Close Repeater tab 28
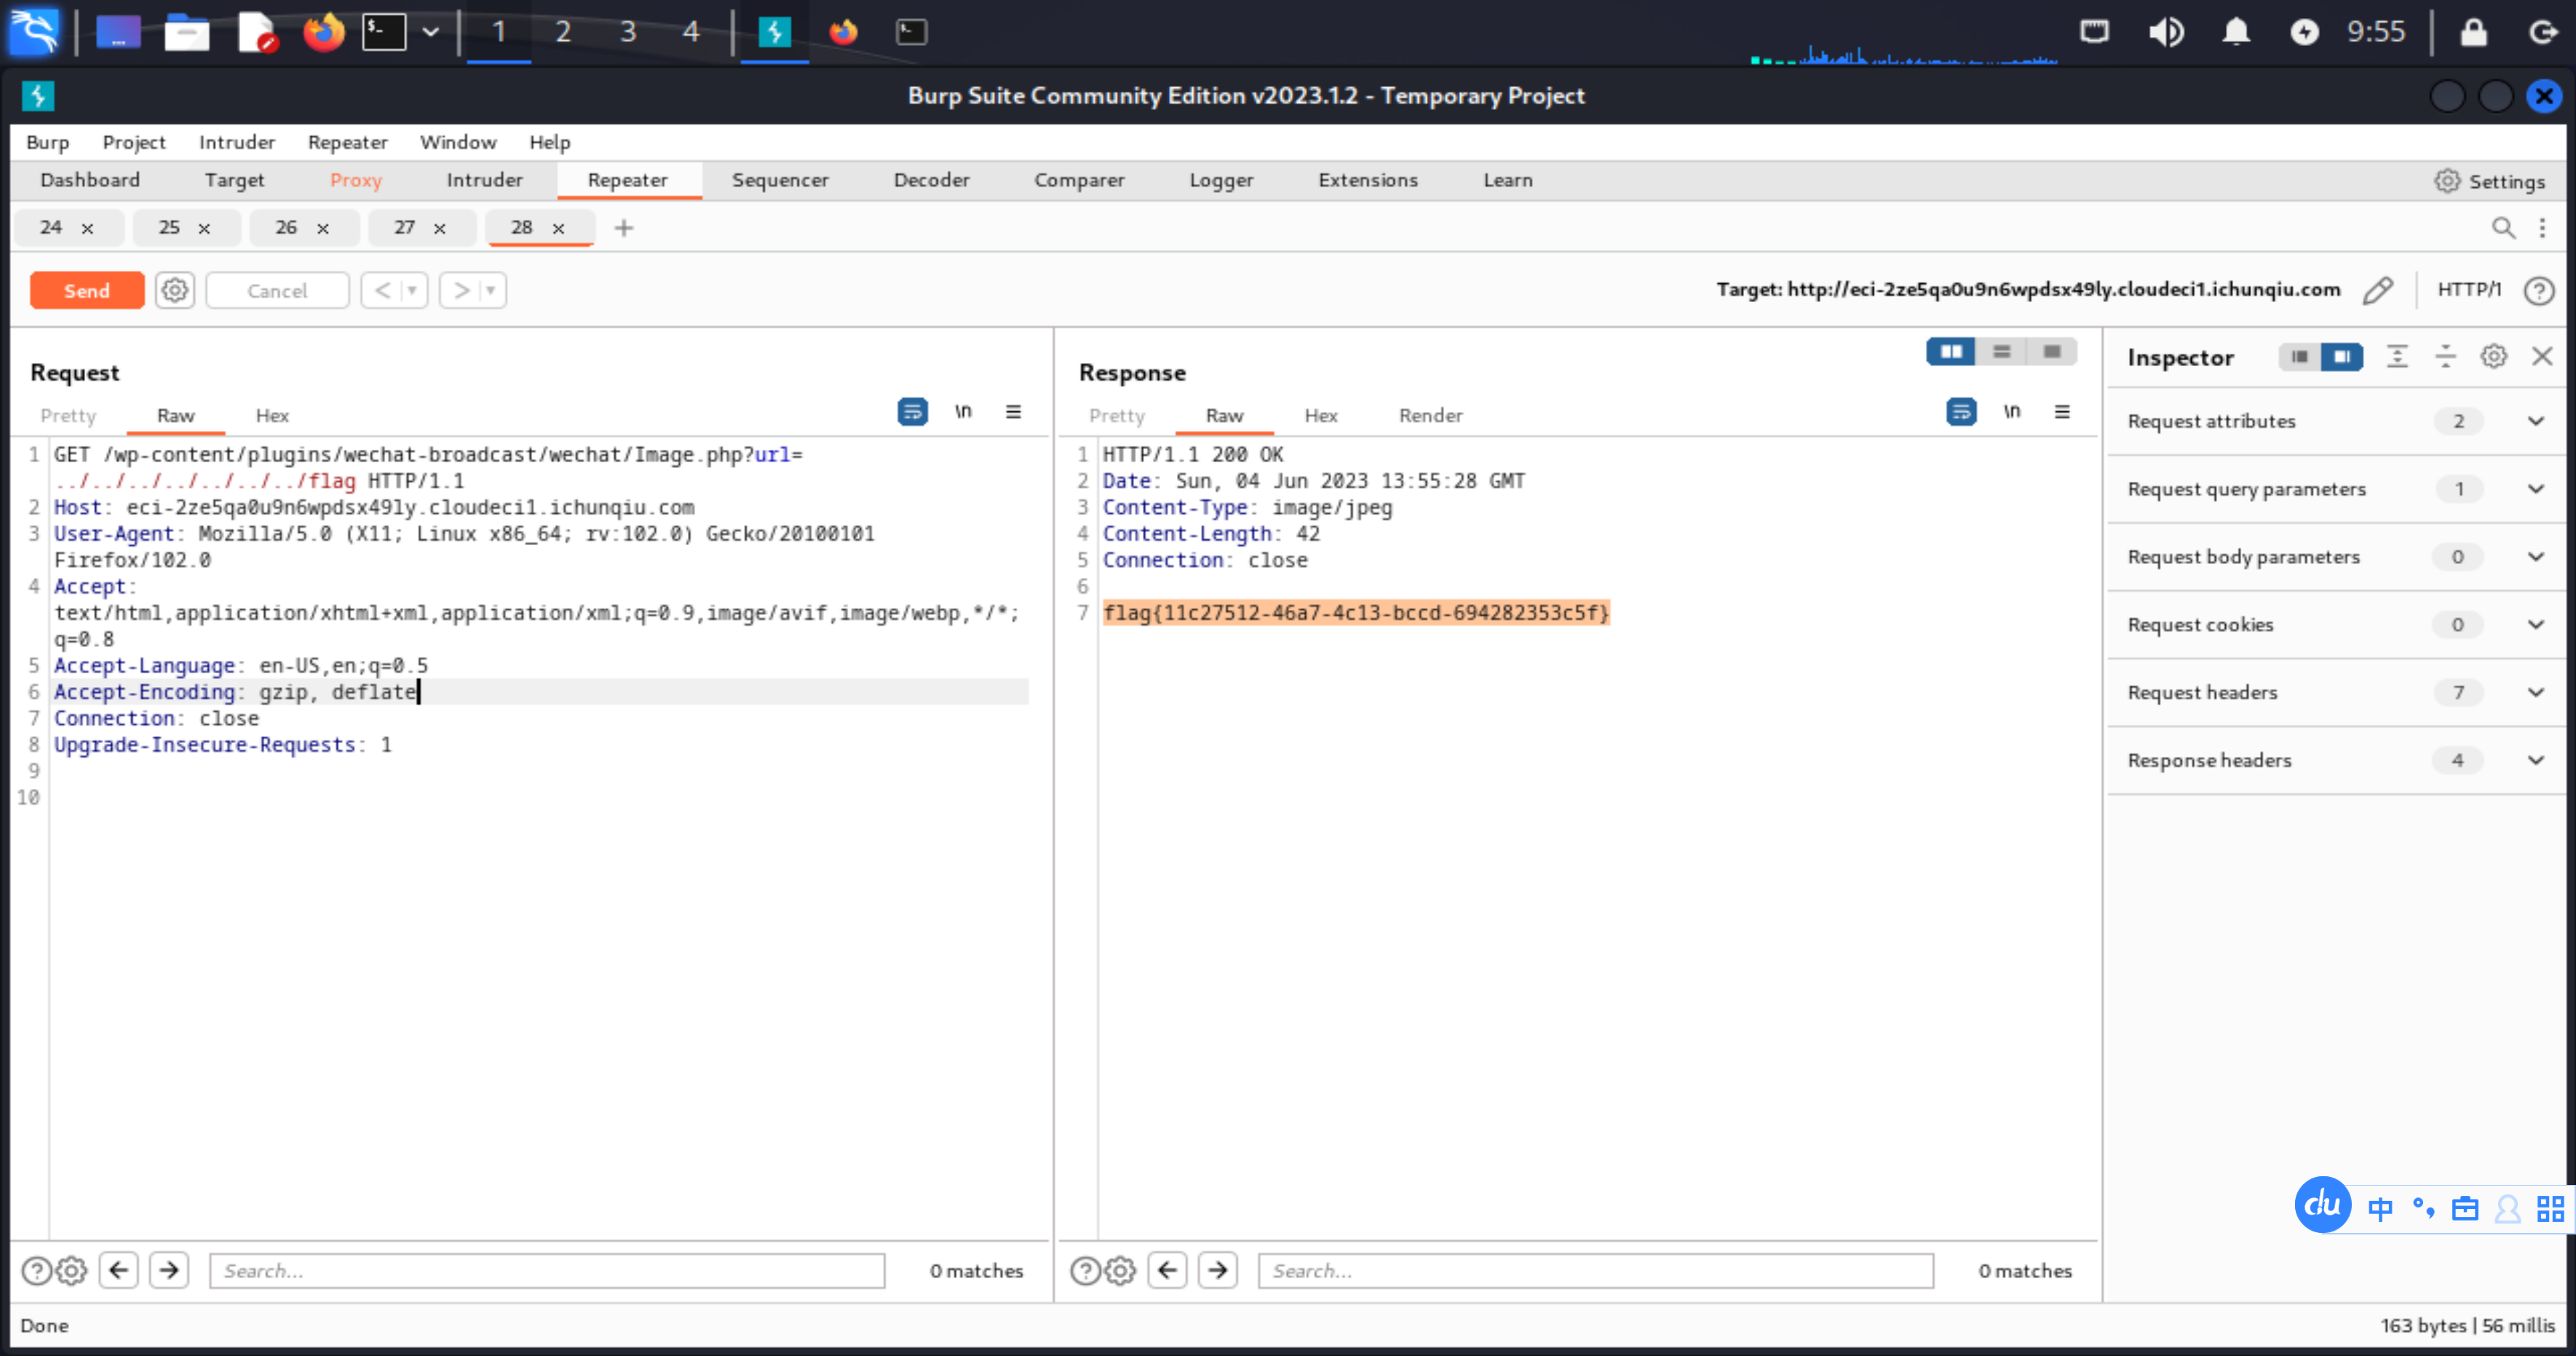2576x1356 pixels. [559, 228]
